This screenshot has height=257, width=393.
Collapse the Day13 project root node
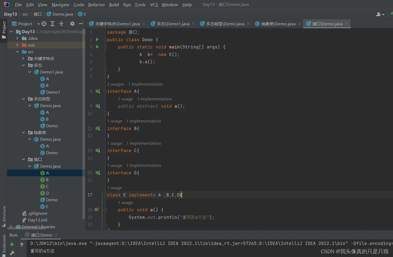coord(11,31)
